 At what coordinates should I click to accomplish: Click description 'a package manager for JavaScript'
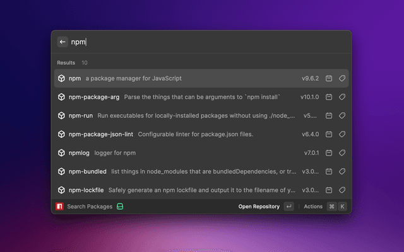133,78
